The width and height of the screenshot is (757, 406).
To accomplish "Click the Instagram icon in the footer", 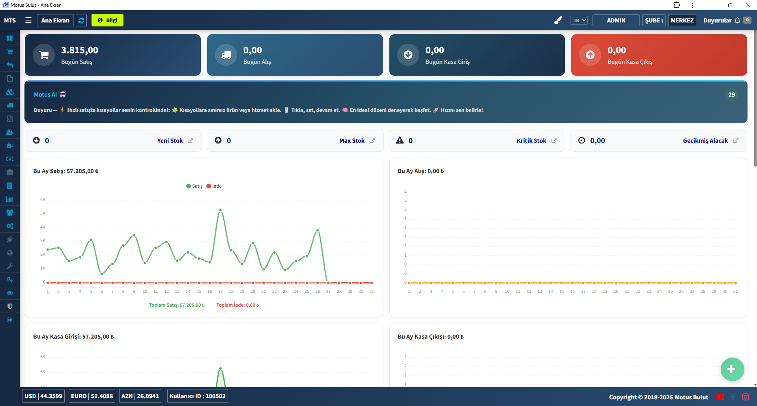I will (746, 397).
